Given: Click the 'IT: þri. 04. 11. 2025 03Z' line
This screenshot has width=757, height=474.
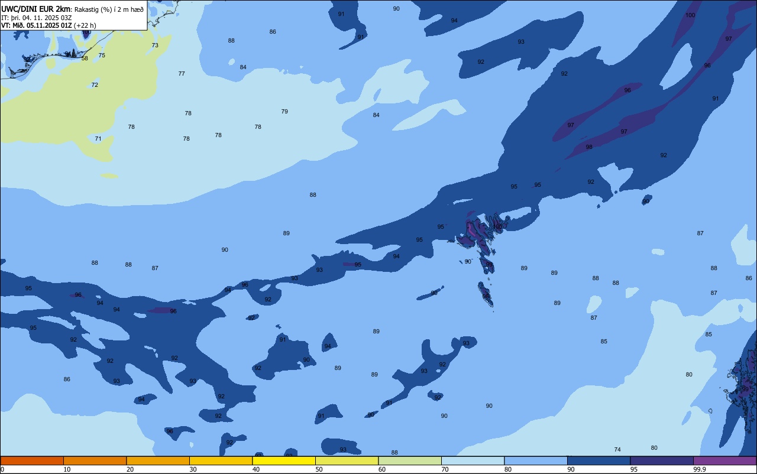Looking at the screenshot, I should pos(37,18).
